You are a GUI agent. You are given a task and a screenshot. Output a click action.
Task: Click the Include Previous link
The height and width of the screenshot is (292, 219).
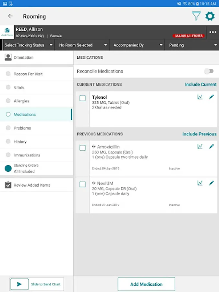(x=199, y=134)
